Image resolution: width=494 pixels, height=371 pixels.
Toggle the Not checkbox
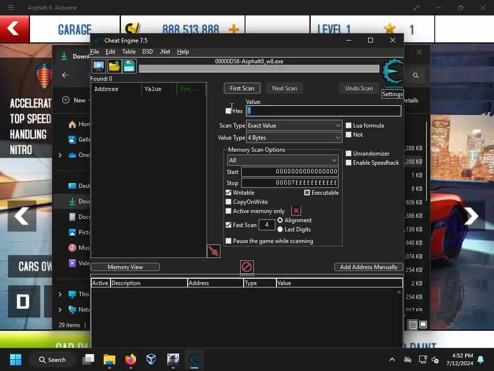(x=348, y=134)
